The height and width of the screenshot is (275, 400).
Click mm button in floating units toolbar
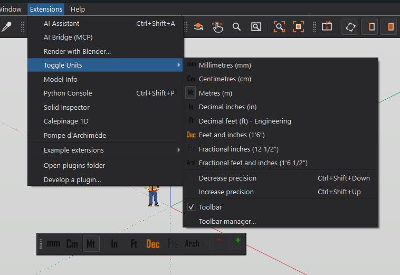(x=53, y=244)
